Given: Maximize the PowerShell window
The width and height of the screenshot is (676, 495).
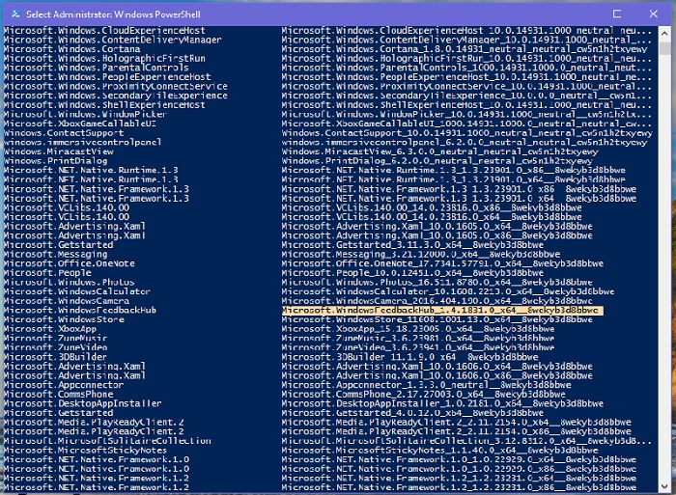Looking at the screenshot, I should (617, 14).
